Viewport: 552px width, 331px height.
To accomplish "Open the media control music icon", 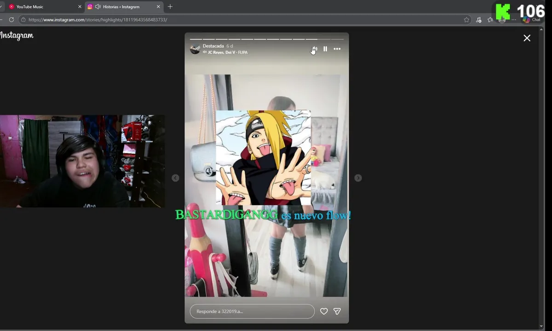I will click(x=479, y=20).
